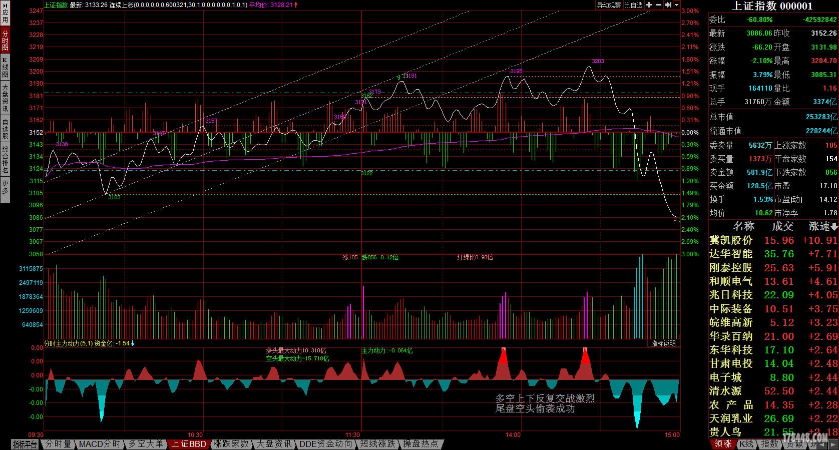Switch to the 涨跌家数 indicator tab
839x450 pixels.
tap(231, 444)
